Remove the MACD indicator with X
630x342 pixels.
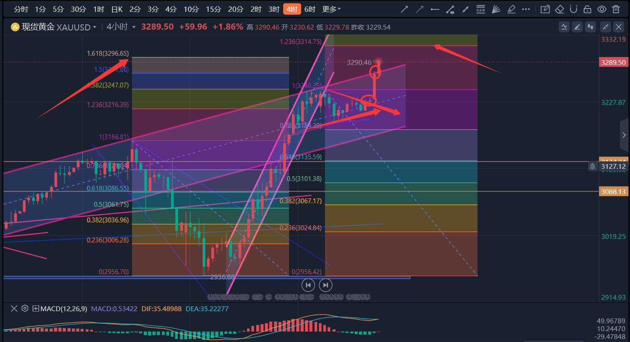coord(14,308)
